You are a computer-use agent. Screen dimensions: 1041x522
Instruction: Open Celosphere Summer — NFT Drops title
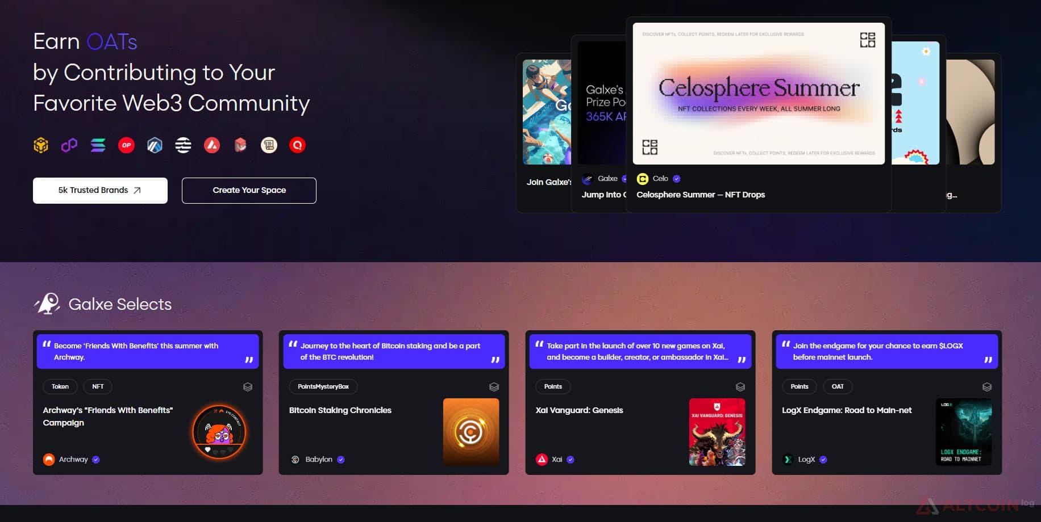701,195
